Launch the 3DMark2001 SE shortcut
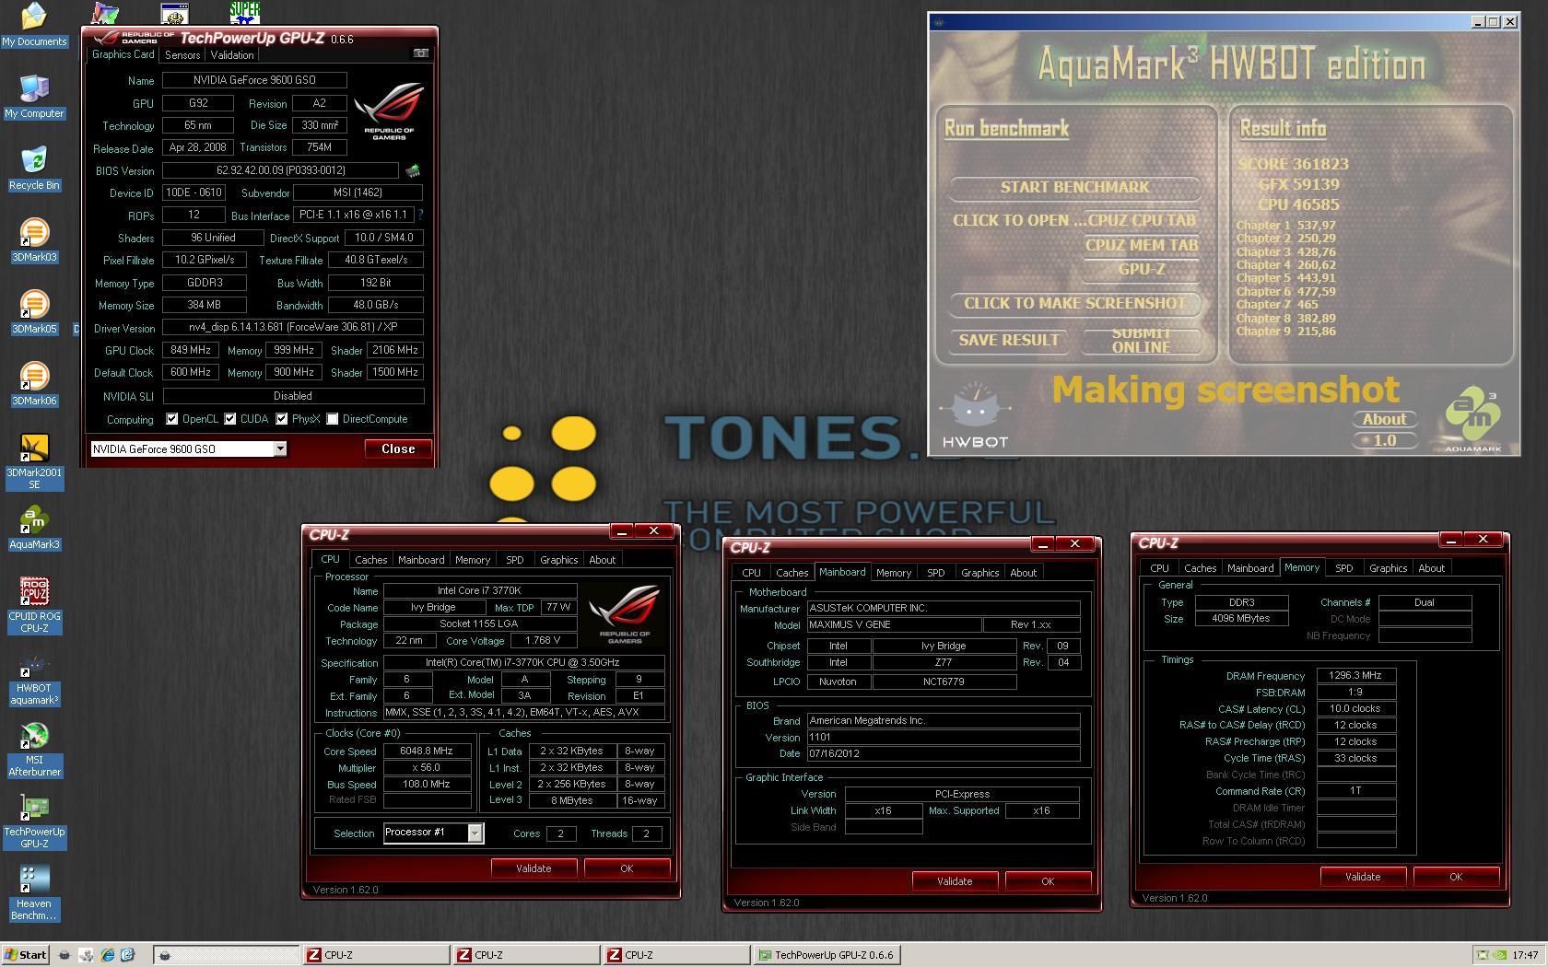This screenshot has height=967, width=1548. [x=34, y=461]
